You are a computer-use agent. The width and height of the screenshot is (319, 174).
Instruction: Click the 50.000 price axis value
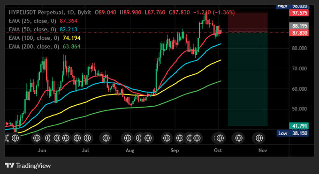pyautogui.click(x=300, y=109)
